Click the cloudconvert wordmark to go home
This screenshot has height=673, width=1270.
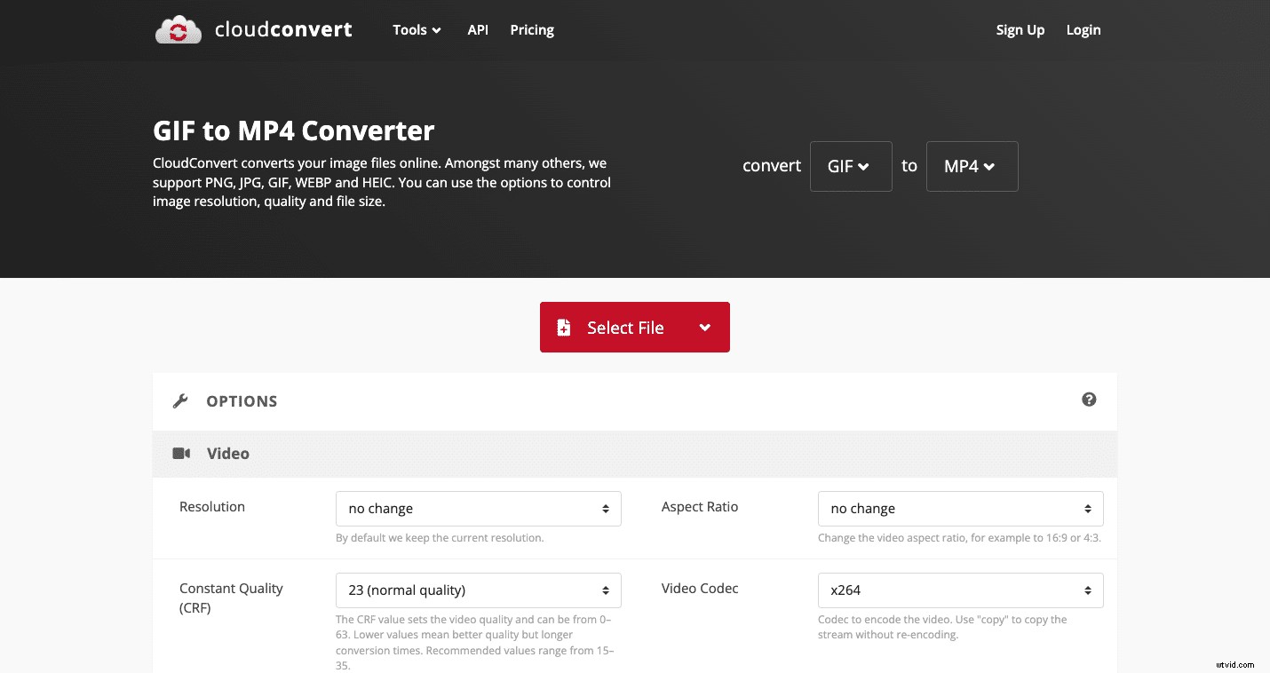click(282, 28)
